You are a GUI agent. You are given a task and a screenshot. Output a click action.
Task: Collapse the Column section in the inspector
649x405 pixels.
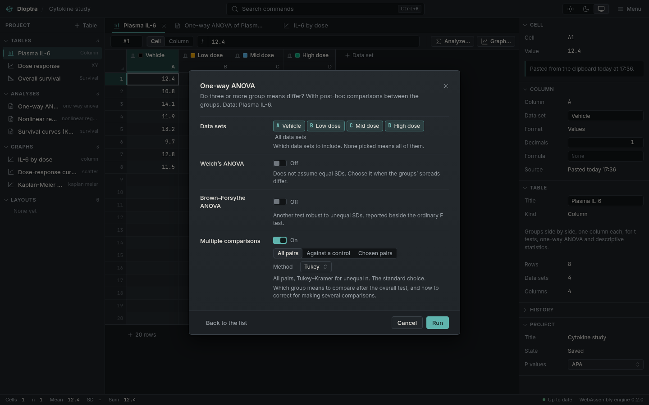584,89
